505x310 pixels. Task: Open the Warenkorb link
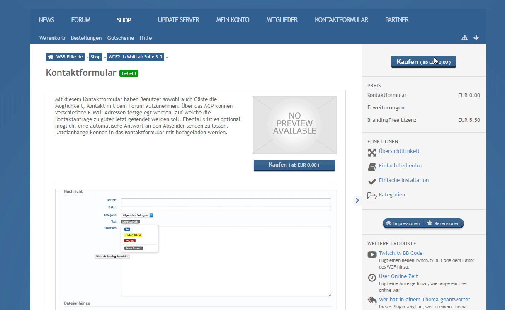pyautogui.click(x=52, y=38)
